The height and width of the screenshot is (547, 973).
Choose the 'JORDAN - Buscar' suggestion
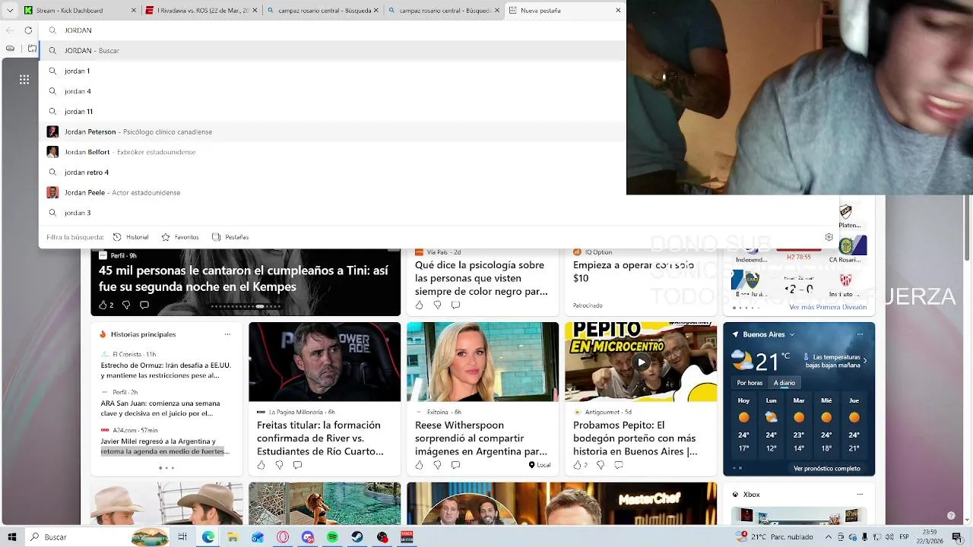[x=332, y=50]
